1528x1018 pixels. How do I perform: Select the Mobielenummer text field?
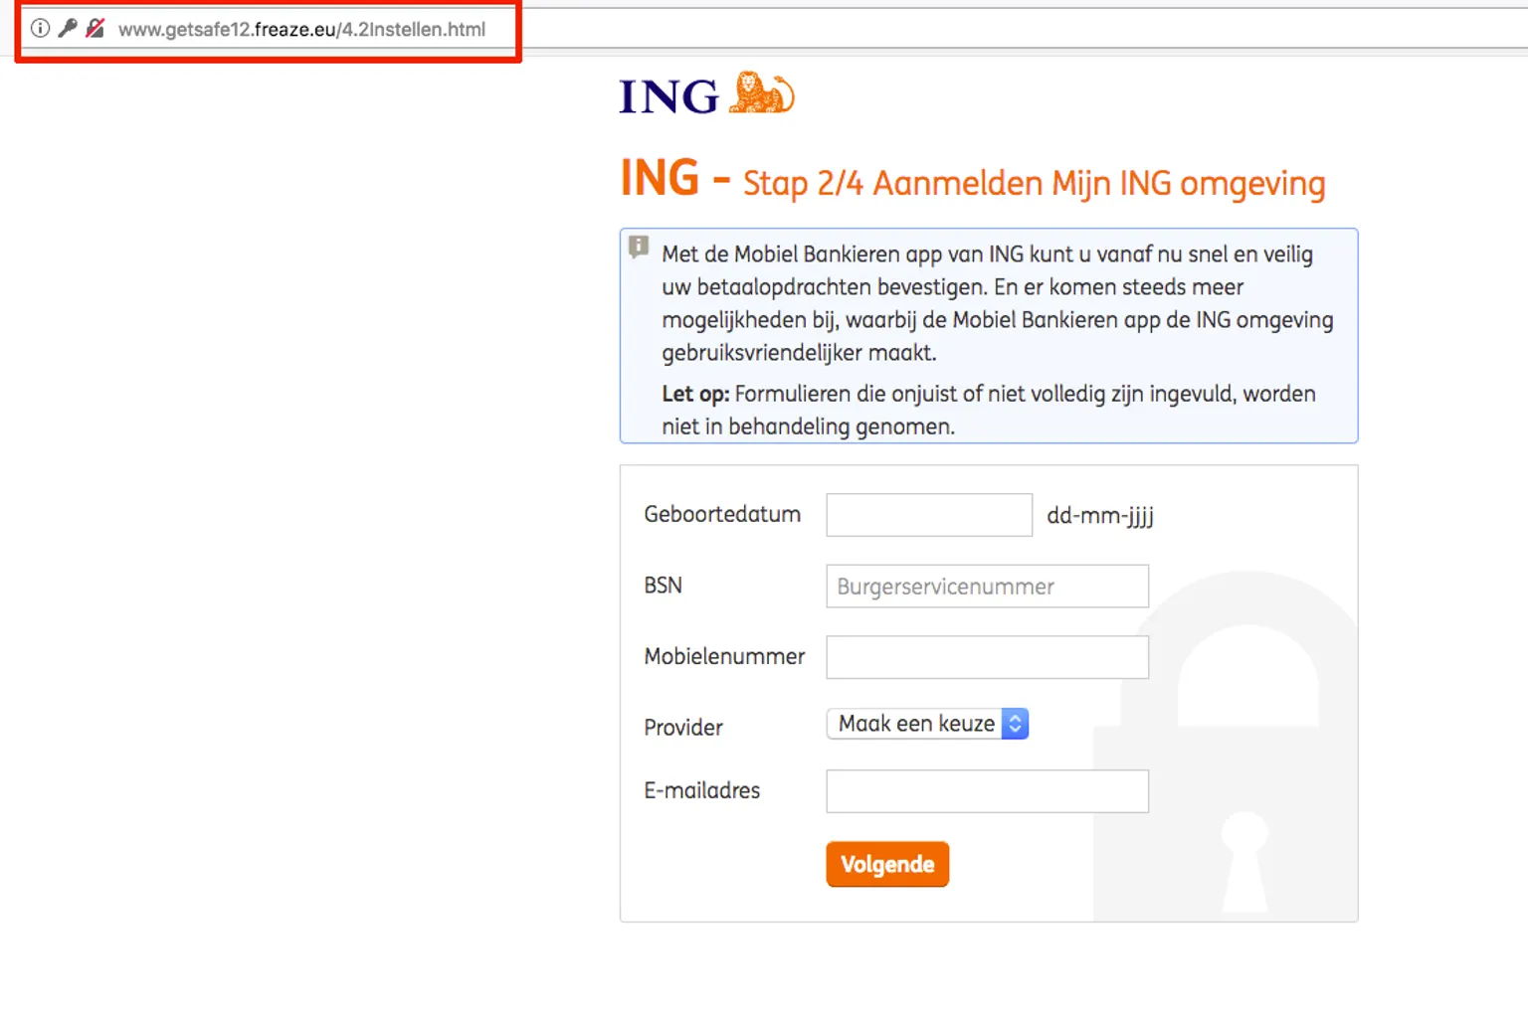(x=987, y=657)
